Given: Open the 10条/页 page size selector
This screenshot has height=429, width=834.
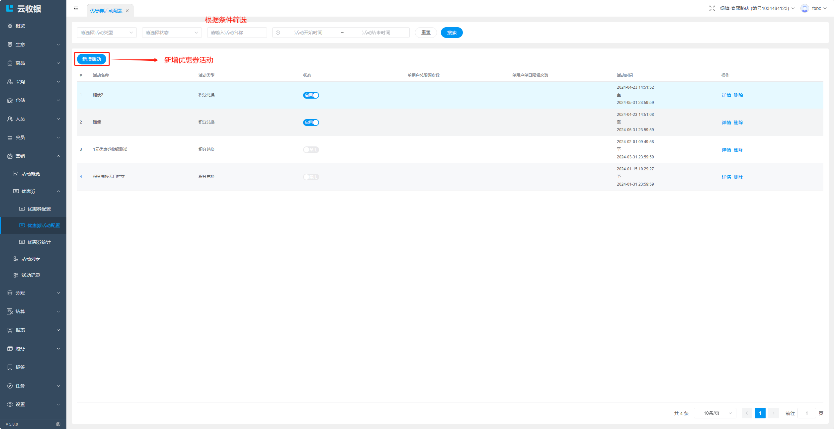Looking at the screenshot, I should [x=715, y=413].
